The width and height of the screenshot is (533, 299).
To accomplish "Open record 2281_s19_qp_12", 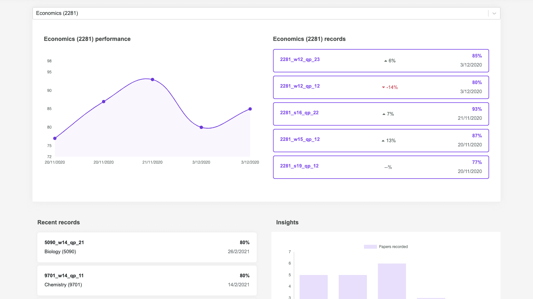I will coord(381,167).
